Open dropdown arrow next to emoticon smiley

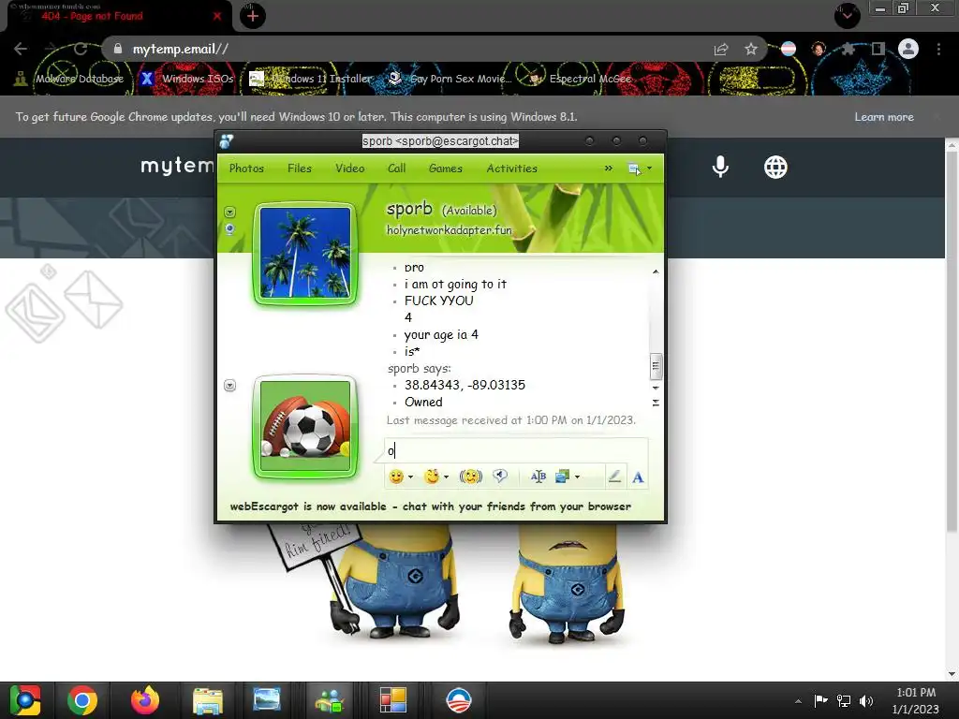[410, 477]
